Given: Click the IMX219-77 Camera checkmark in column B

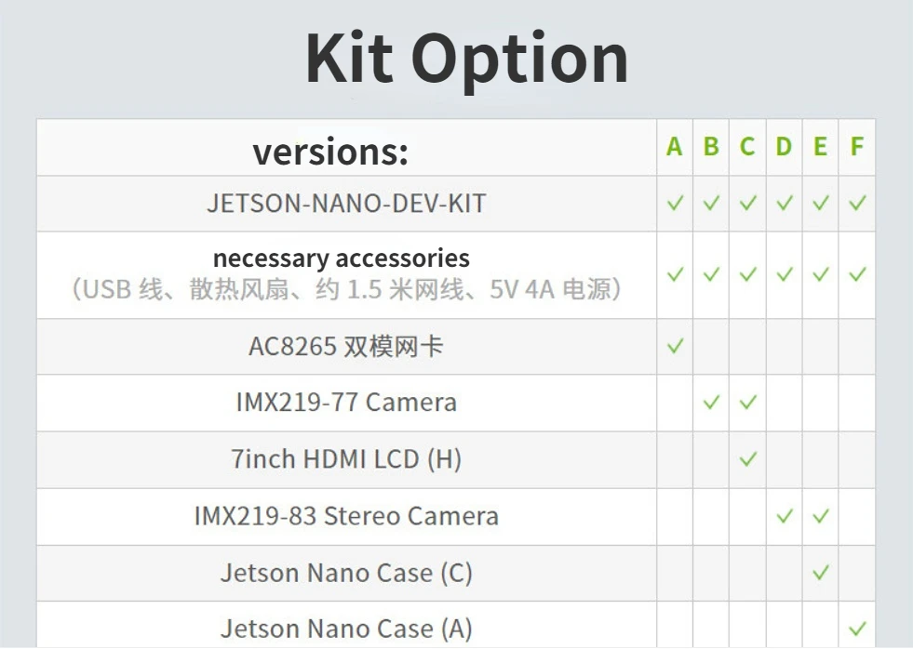Looking at the screenshot, I should click(x=711, y=402).
